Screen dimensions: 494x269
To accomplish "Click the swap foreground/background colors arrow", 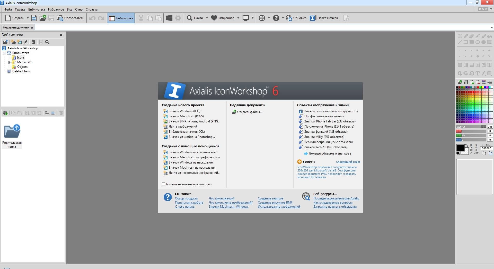I will click(x=466, y=146).
